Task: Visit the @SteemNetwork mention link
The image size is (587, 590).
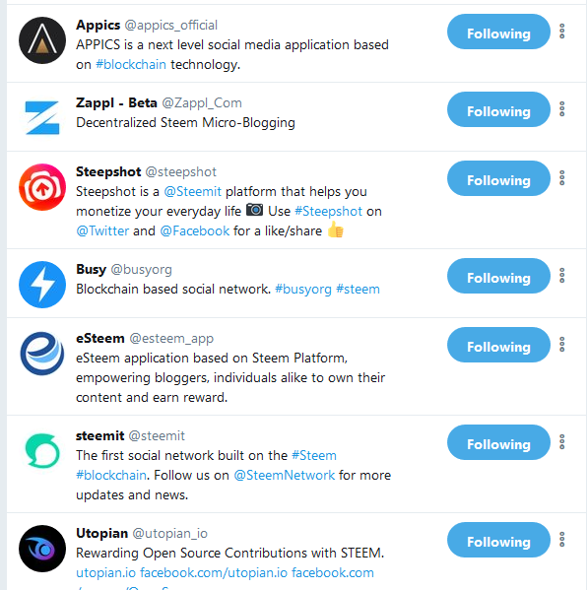Action: point(284,475)
